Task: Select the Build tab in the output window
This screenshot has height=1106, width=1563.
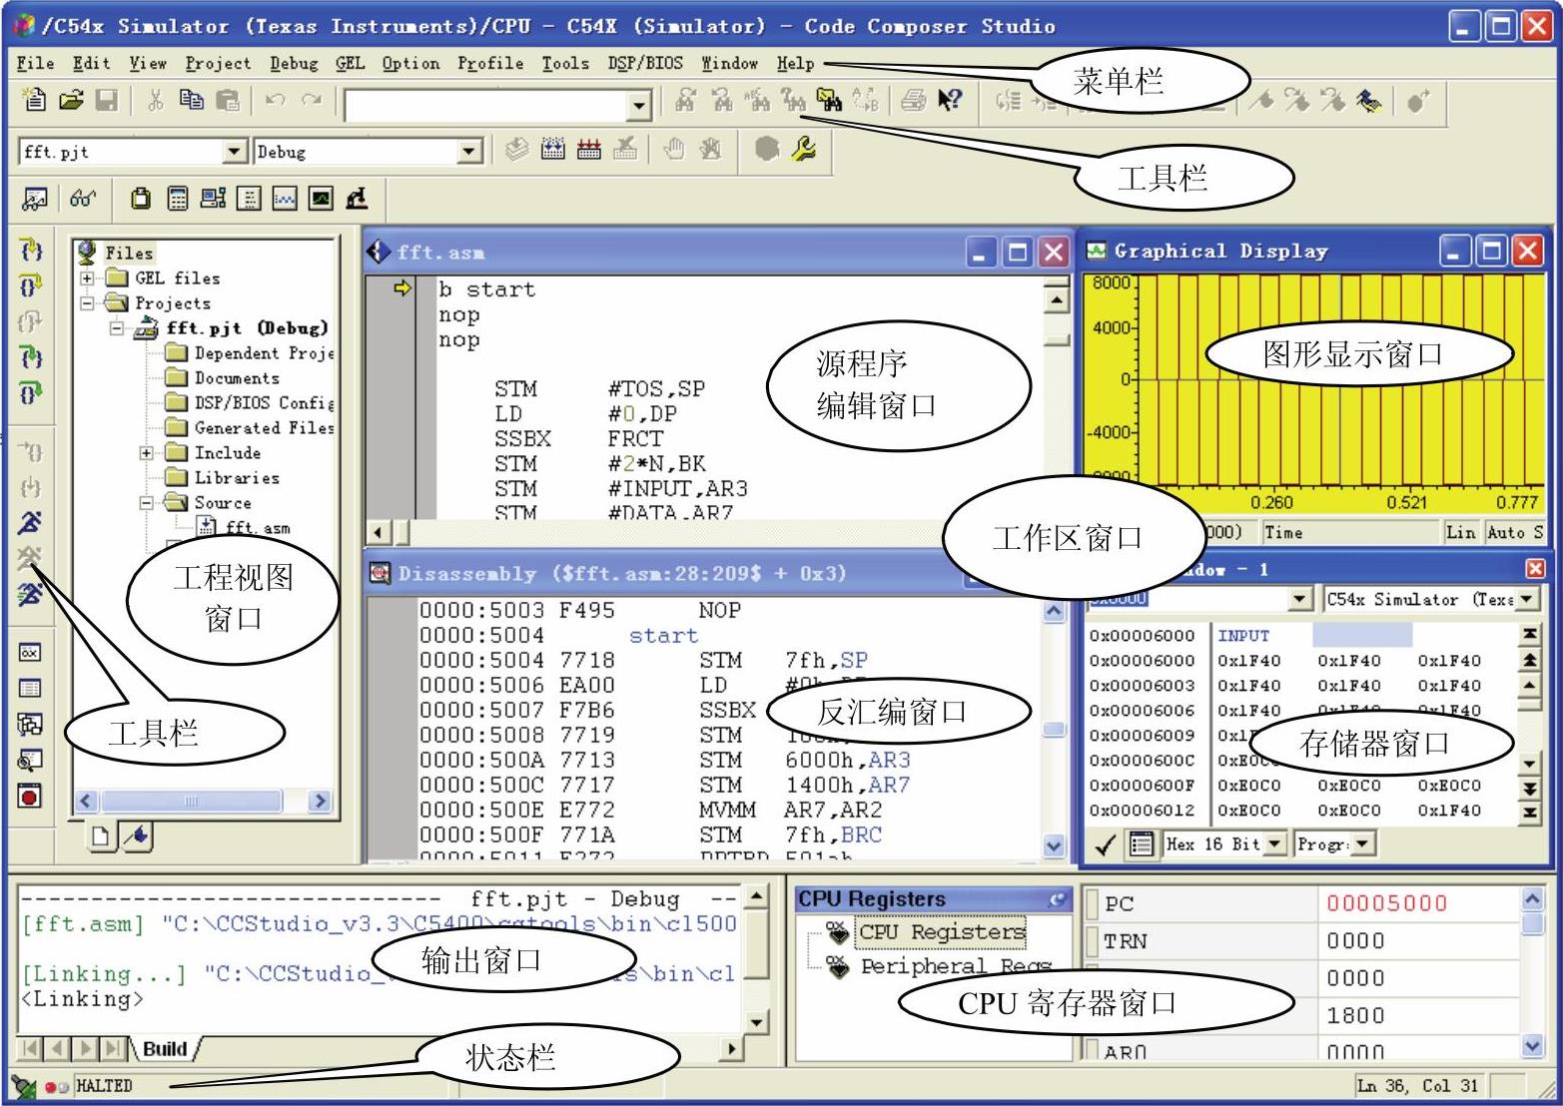Action: (x=165, y=1049)
